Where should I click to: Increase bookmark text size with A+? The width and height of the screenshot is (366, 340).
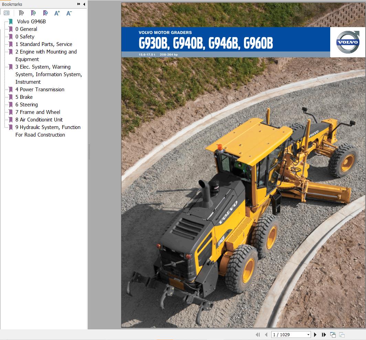click(x=57, y=13)
